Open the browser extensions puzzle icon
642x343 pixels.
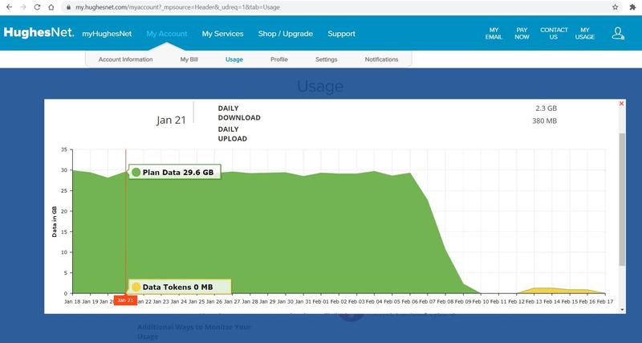632,7
